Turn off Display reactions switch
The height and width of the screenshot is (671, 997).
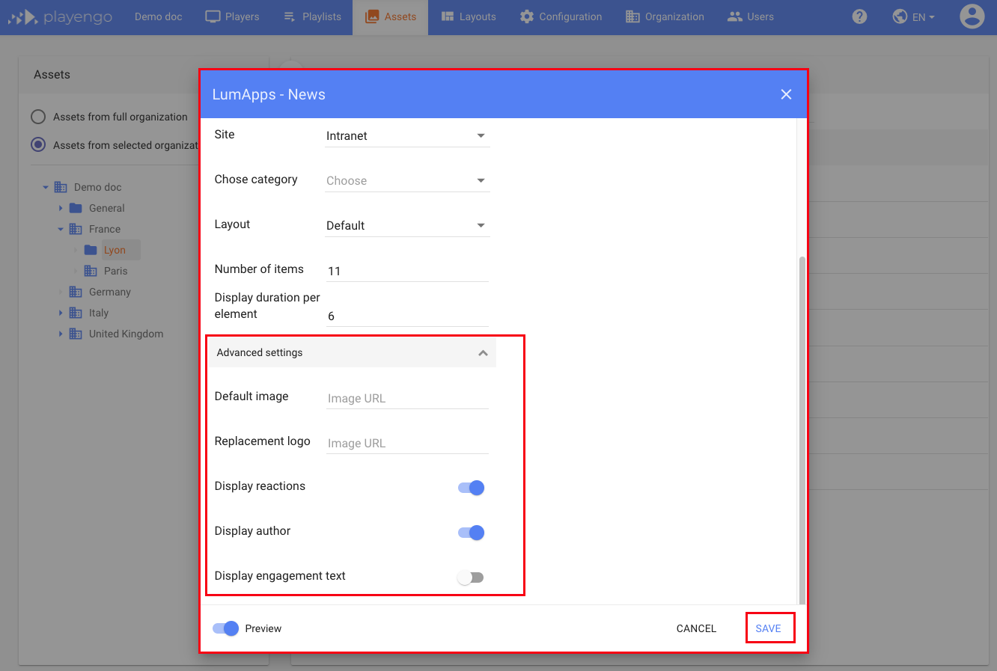pyautogui.click(x=472, y=488)
